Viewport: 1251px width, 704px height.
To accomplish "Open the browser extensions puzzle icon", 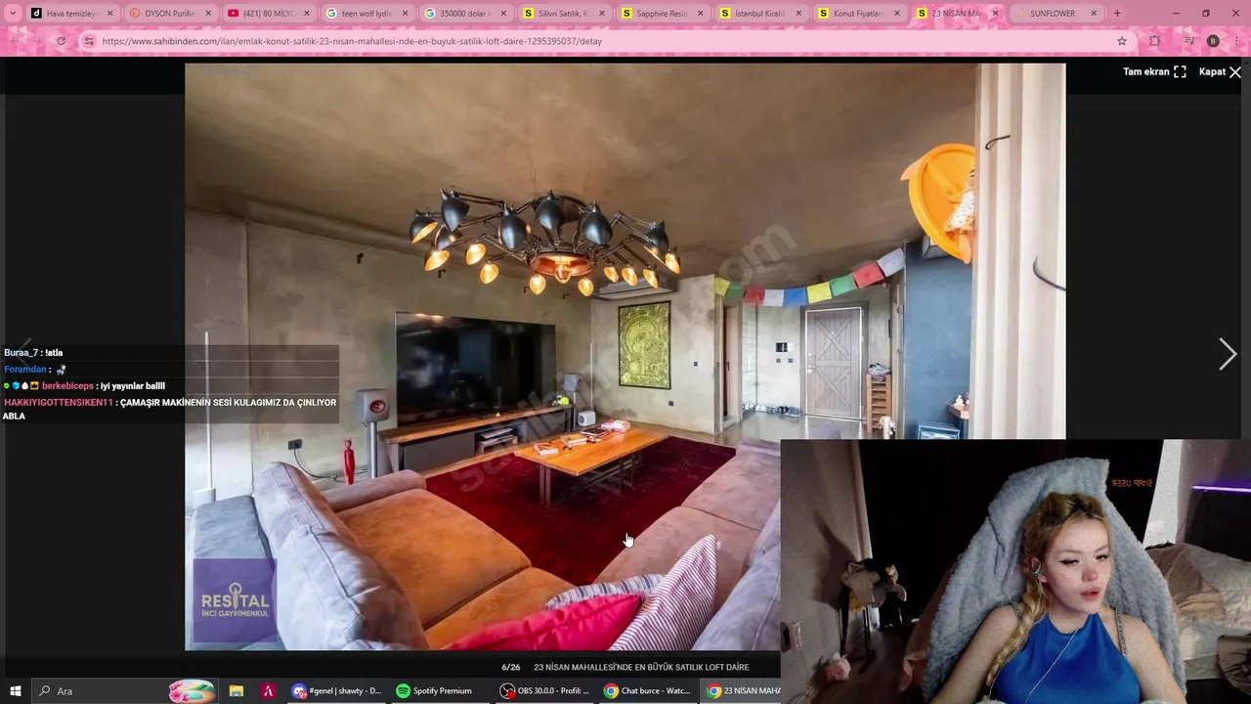I will coord(1154,41).
